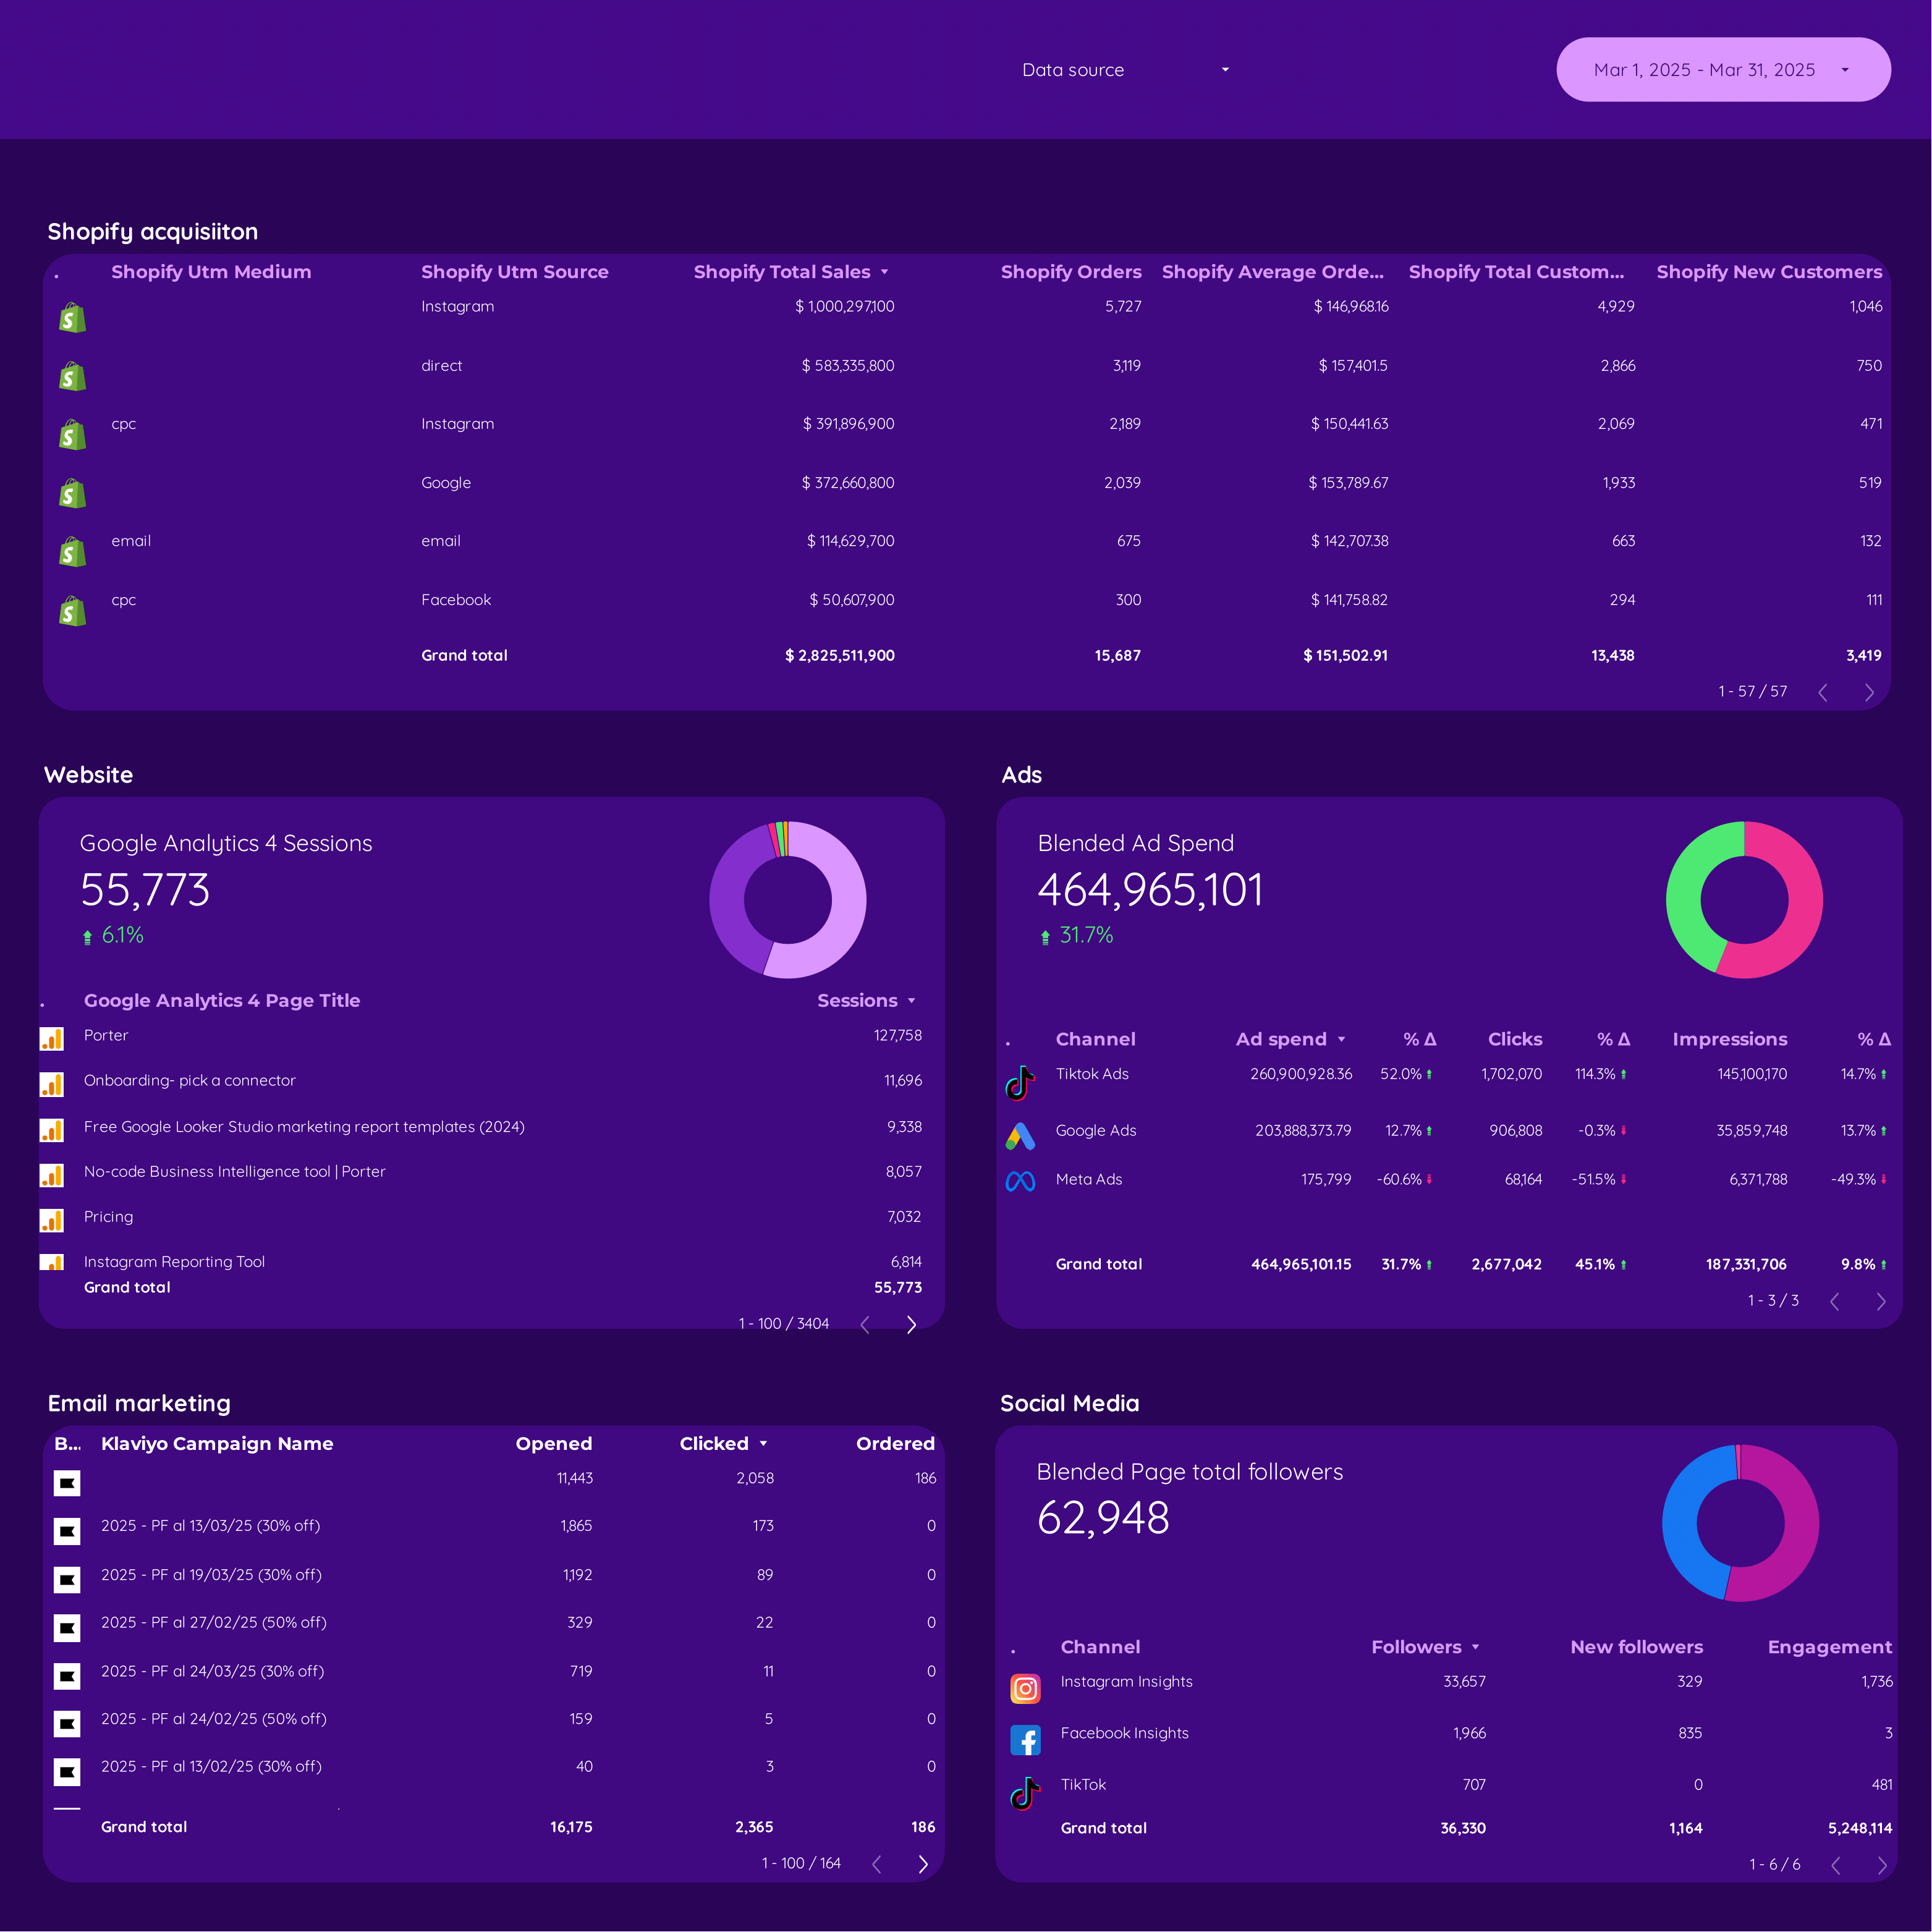
Task: Click the Instagram Insights icon
Action: click(1025, 1689)
